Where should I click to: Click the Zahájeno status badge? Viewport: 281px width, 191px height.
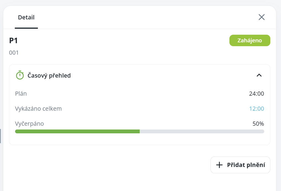249,40
